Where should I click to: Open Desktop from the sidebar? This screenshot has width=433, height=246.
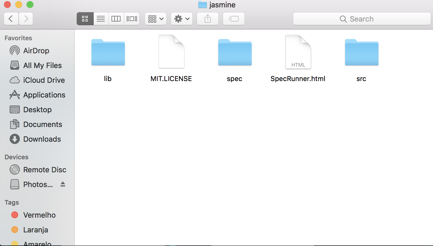[x=37, y=109]
